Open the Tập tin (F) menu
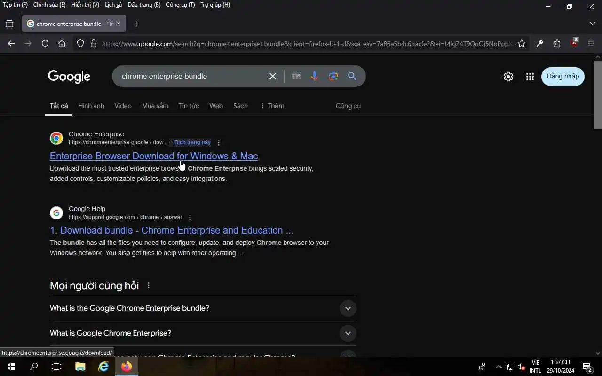The height and width of the screenshot is (376, 602). click(15, 5)
